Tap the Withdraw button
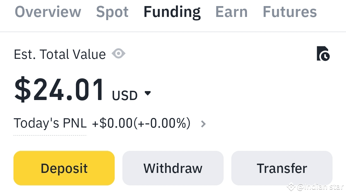Screen dimensions: 346x194 point(173,168)
